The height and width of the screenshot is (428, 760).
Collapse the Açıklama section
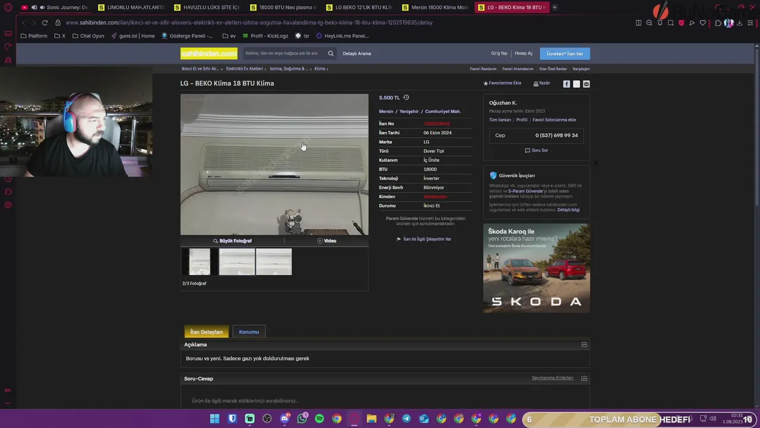click(x=584, y=344)
